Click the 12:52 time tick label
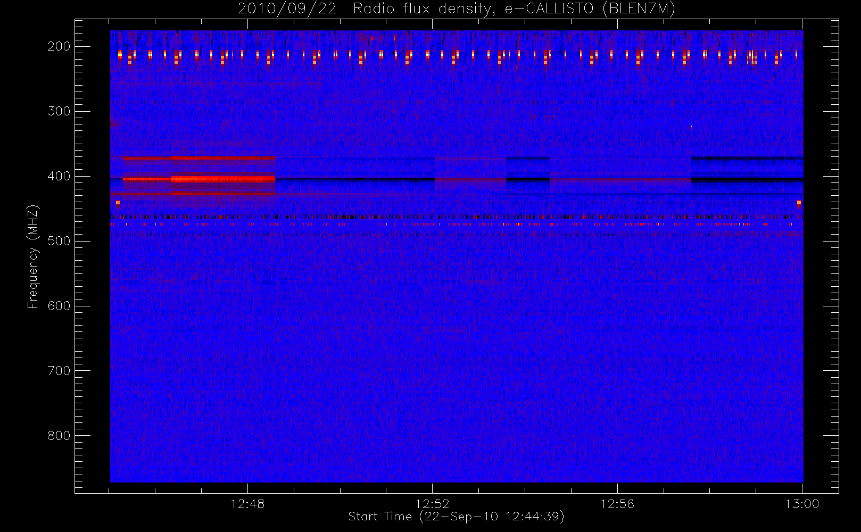This screenshot has height=532, width=861. pyautogui.click(x=432, y=504)
